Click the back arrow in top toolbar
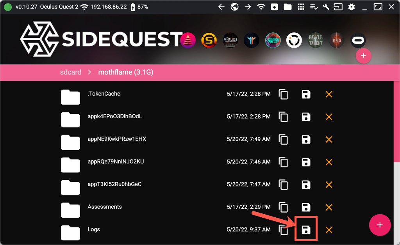The width and height of the screenshot is (400, 245). point(221,7)
